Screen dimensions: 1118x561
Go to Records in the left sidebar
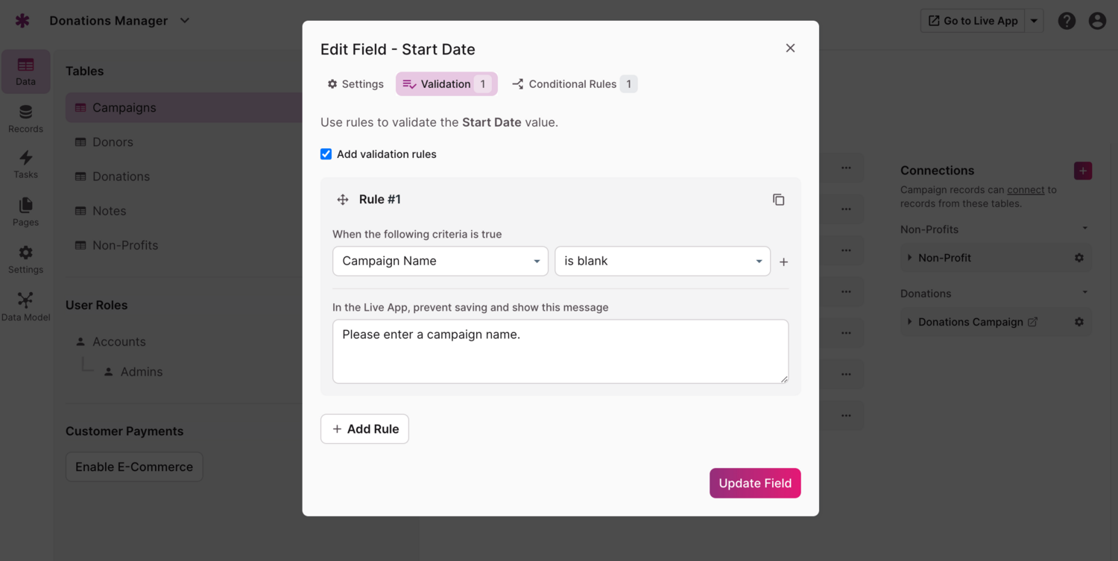[25, 119]
